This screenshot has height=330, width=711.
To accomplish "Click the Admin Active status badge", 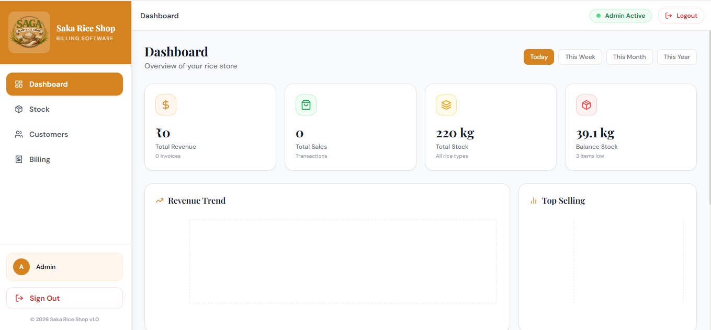I will click(620, 15).
